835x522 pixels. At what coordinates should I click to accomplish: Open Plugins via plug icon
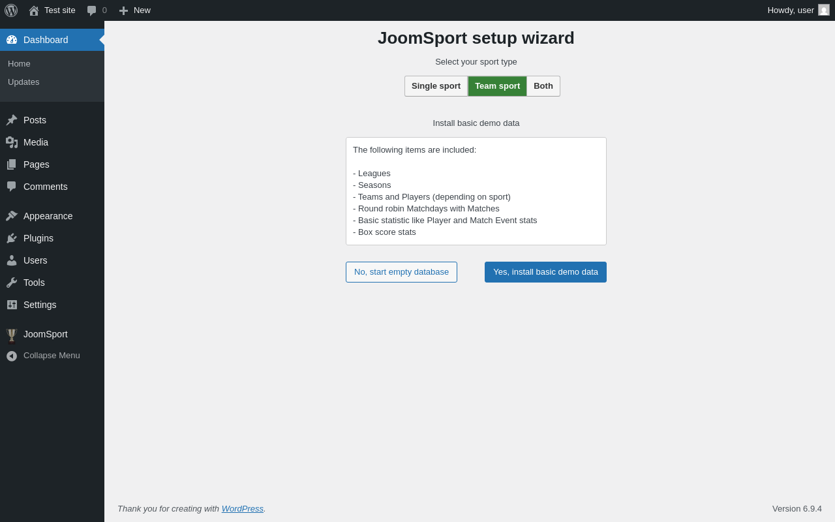12,238
